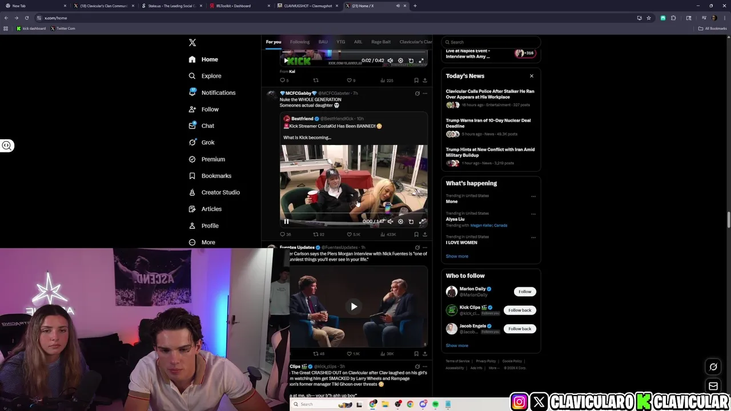
Task: Click Grok icon on MCFCGabby post
Action: pyautogui.click(x=417, y=93)
